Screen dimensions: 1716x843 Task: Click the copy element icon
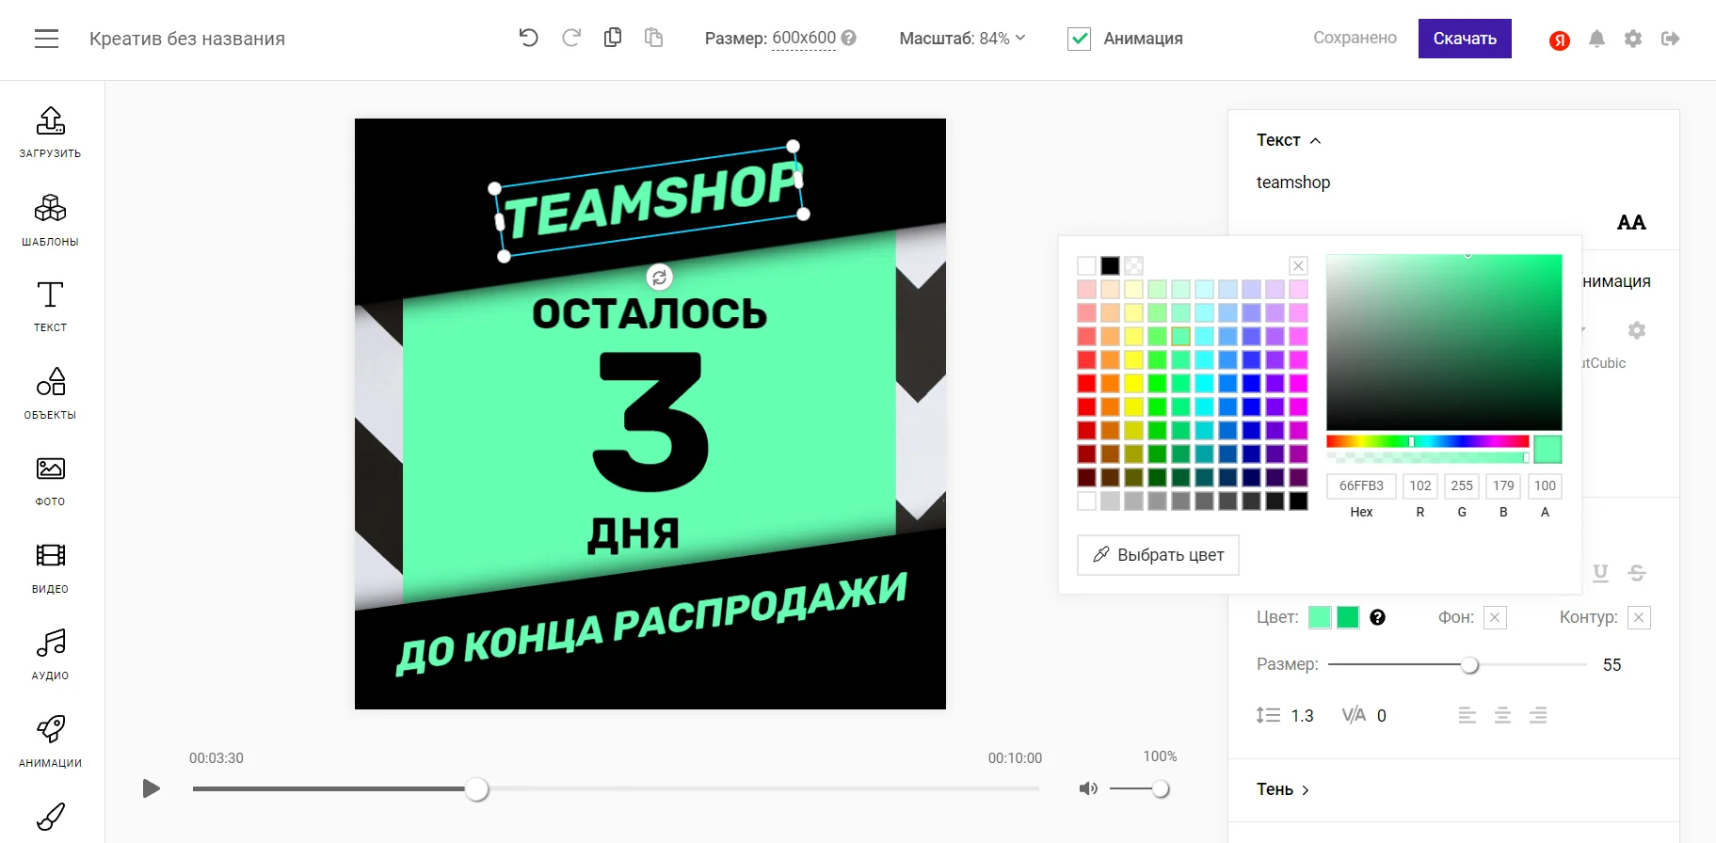[612, 38]
